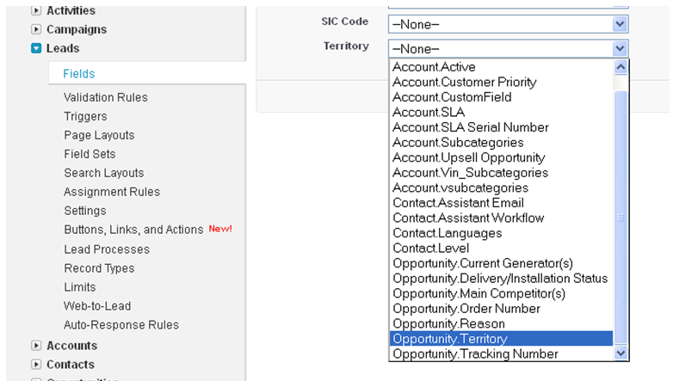The height and width of the screenshot is (381, 673).
Task: Open Buttons, Links, and Actions
Action: coord(133,230)
